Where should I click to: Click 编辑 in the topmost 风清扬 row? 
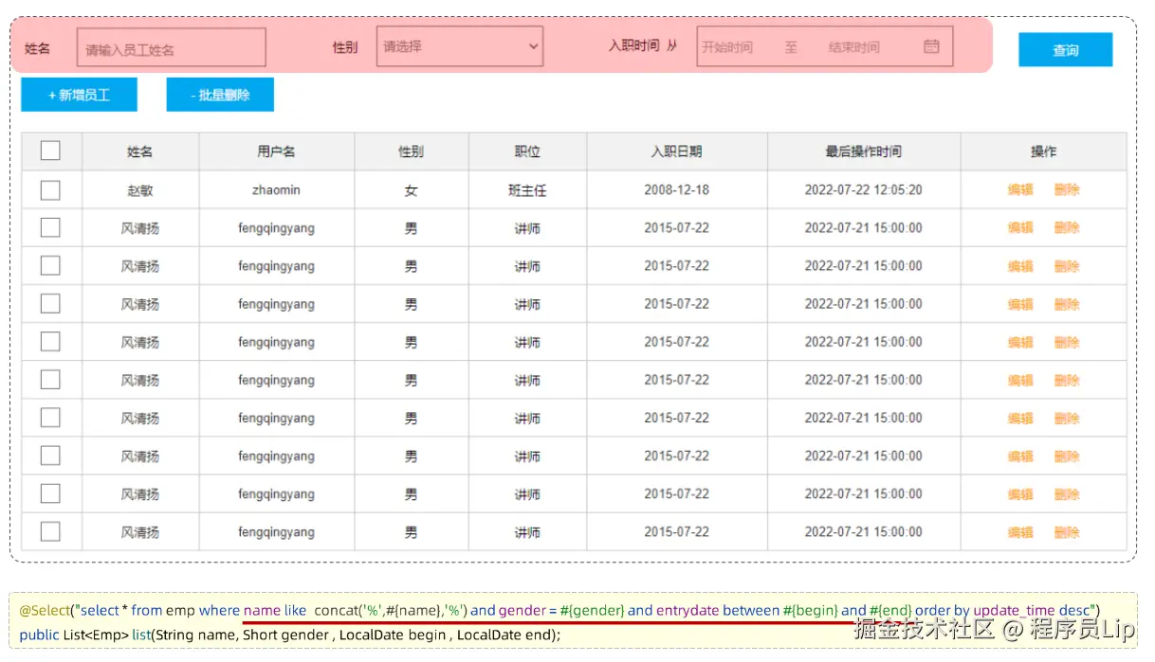[1020, 227]
